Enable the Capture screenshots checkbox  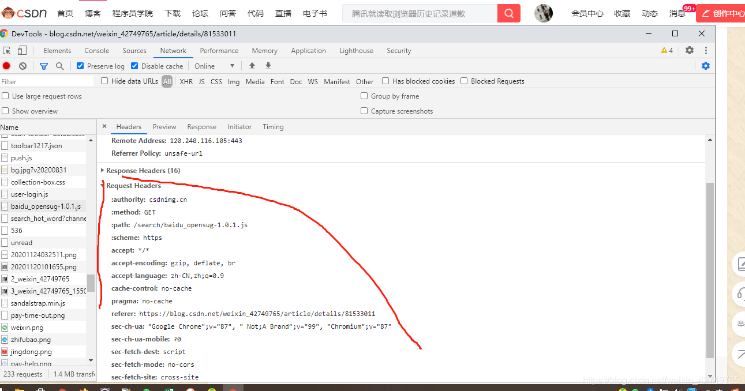(x=364, y=111)
